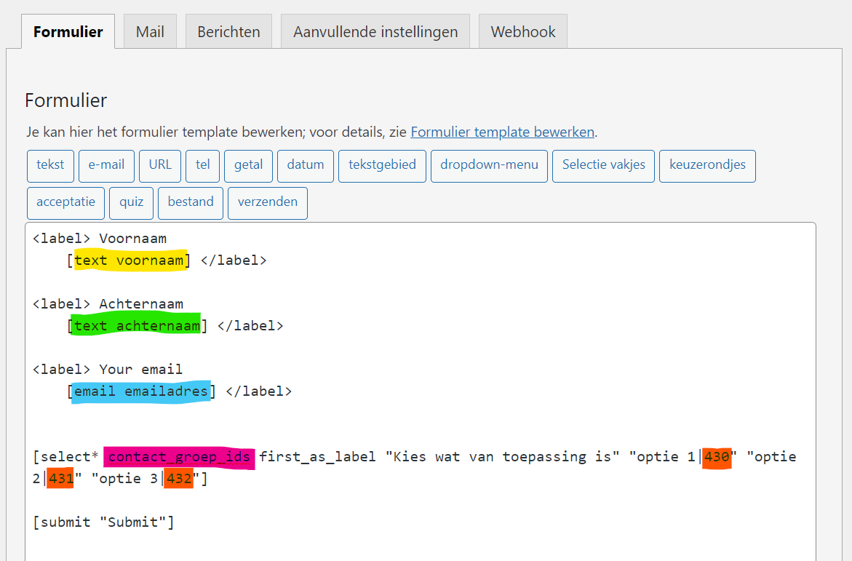
Task: Insert a Selectie vakjes tag
Action: (604, 166)
